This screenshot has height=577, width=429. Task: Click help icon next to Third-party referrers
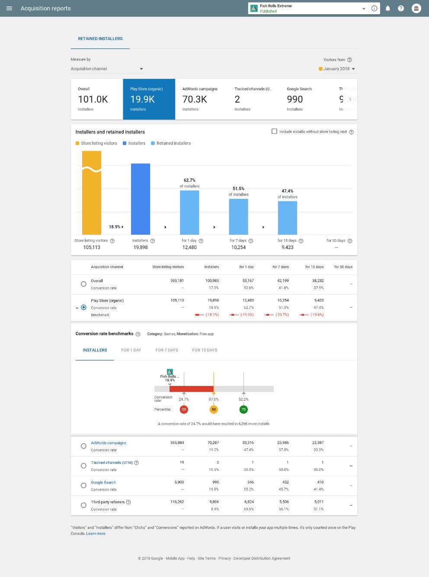(128, 502)
